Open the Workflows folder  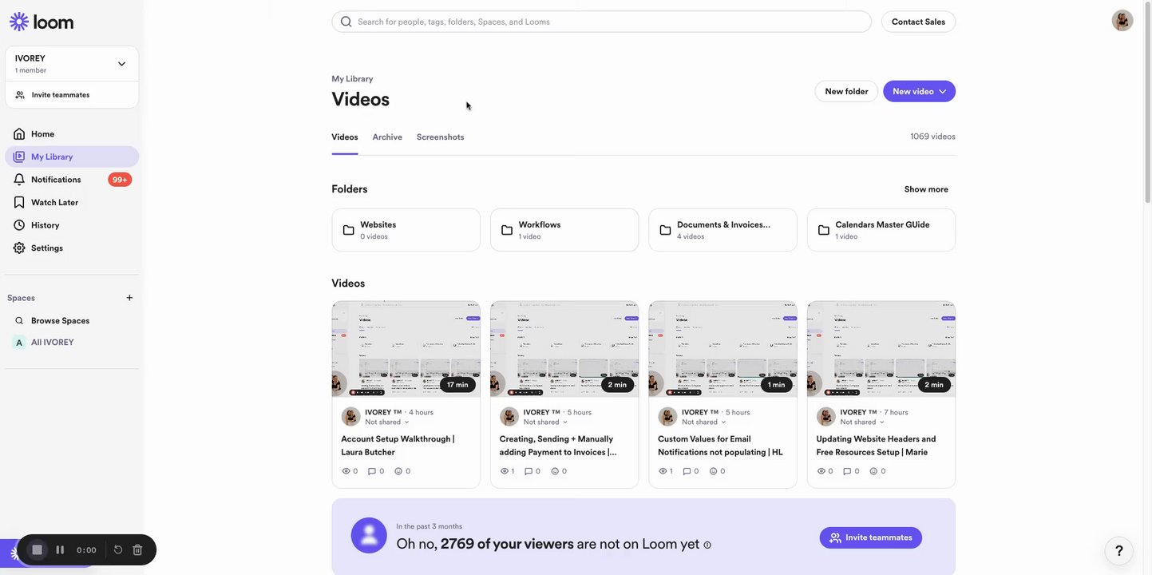point(564,230)
